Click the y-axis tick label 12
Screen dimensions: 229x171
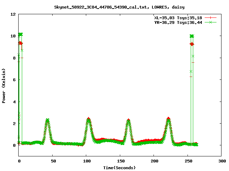pos(13,14)
